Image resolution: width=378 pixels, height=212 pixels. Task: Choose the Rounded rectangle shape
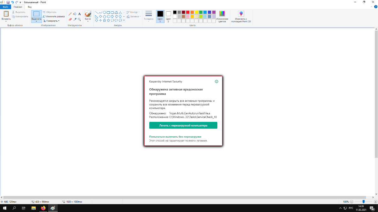[112, 13]
